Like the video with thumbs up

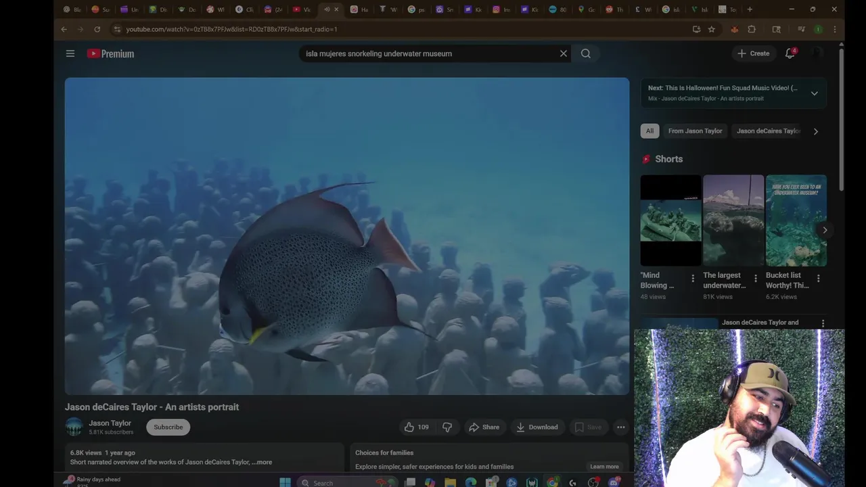(x=415, y=427)
